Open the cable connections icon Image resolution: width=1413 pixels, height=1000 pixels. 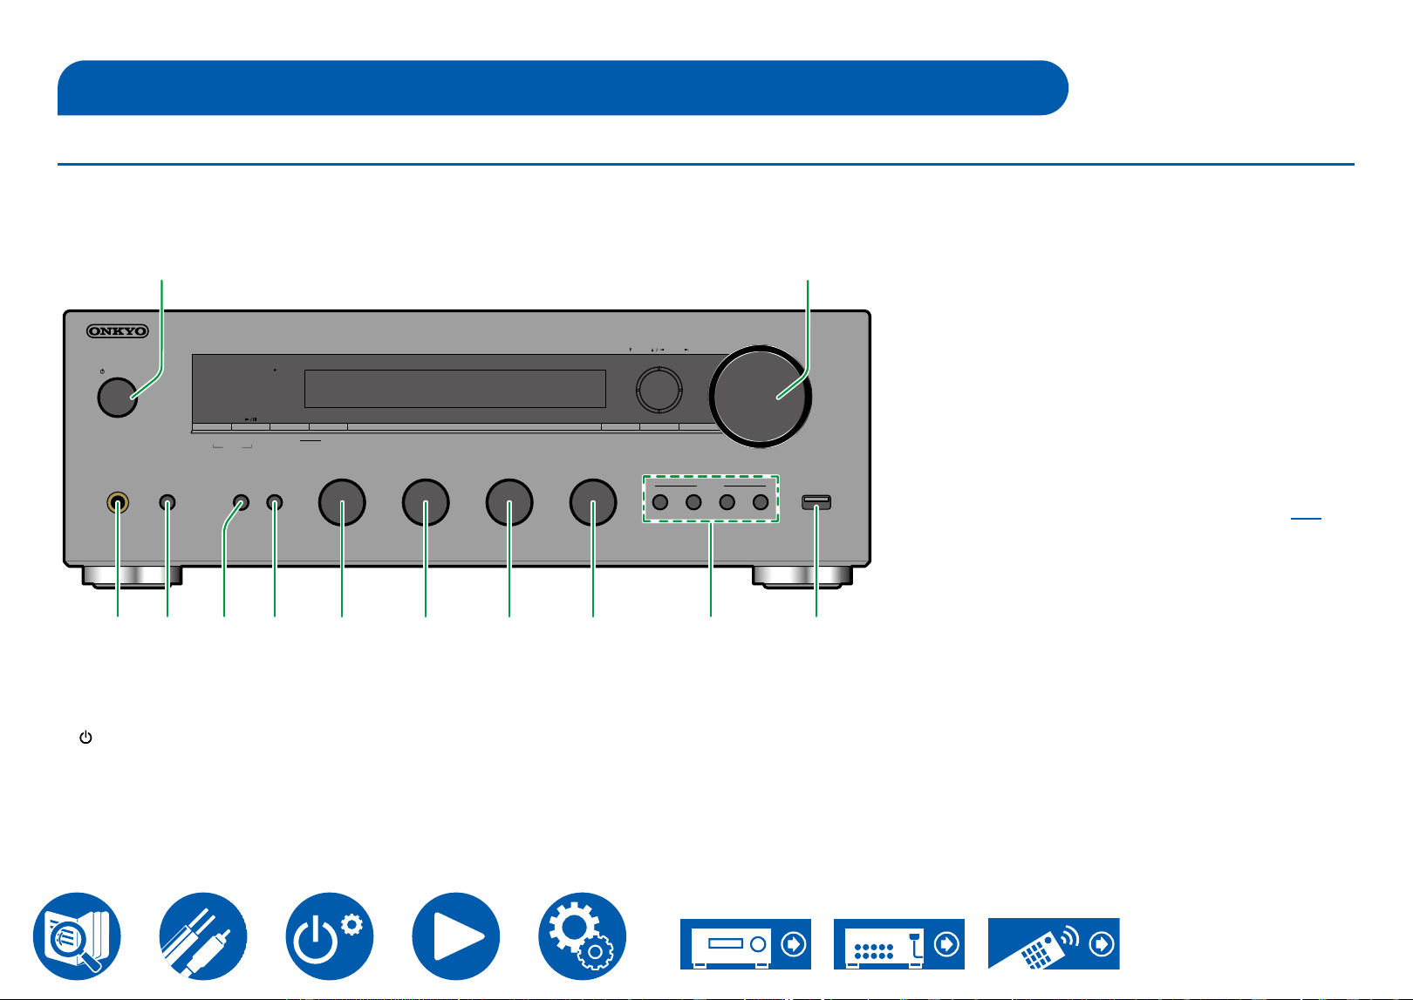click(x=203, y=935)
